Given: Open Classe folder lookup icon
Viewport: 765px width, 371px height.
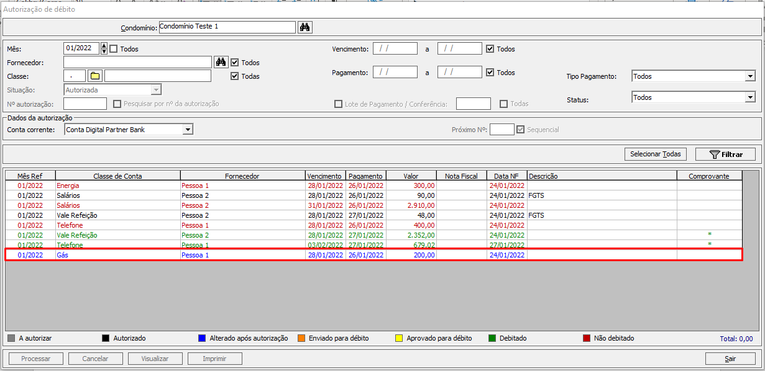Looking at the screenshot, I should coord(95,76).
